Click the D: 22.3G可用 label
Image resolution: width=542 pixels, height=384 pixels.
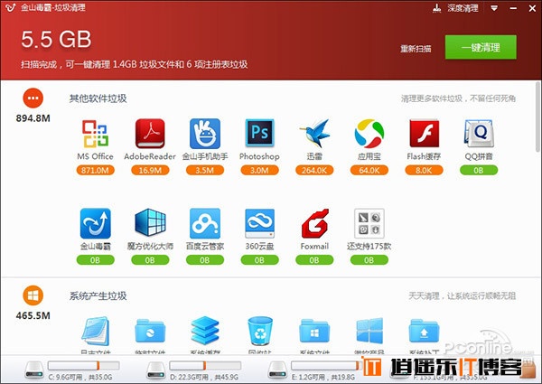[204, 377]
